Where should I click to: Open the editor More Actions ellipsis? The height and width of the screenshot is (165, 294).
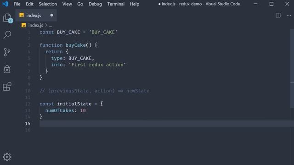point(289,15)
